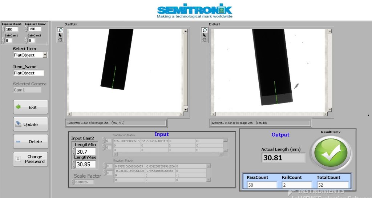Select the zoom tool in StartPoint image
The width and height of the screenshot is (372, 198).
point(60,31)
